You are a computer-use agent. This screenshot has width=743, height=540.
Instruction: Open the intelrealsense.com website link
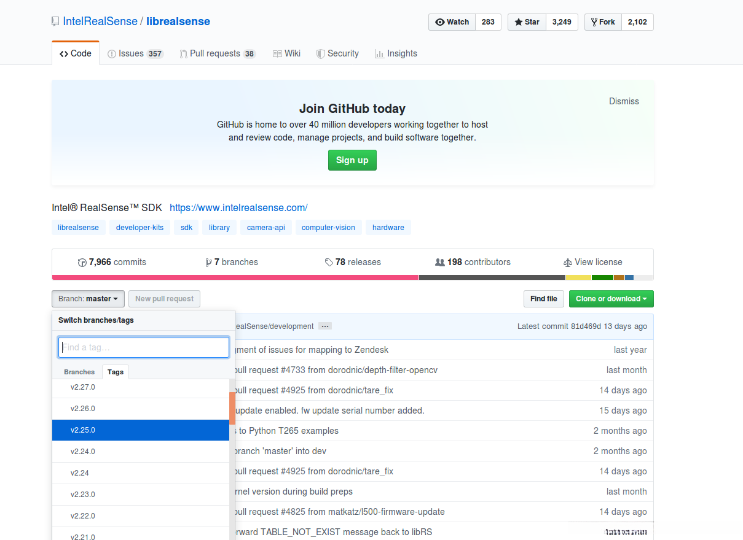(x=238, y=207)
